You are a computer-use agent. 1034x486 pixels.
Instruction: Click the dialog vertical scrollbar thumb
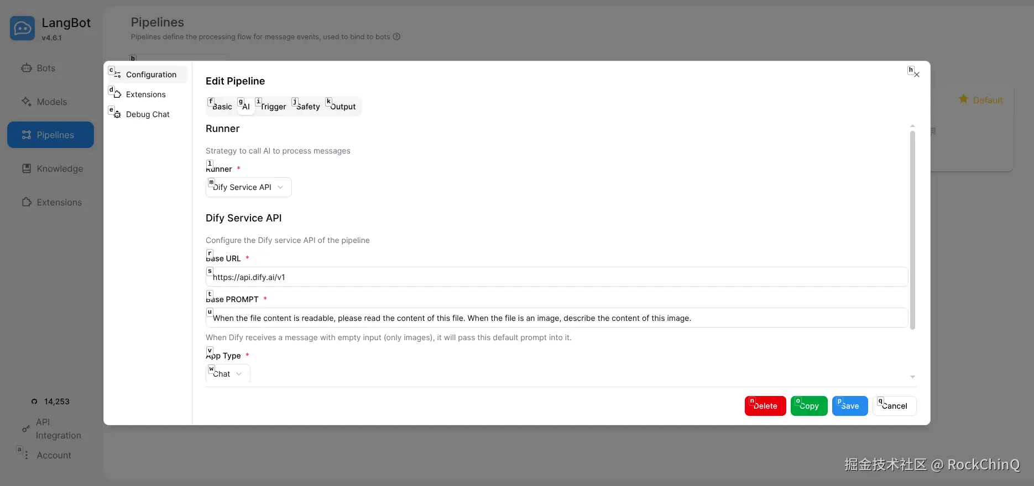click(x=912, y=229)
